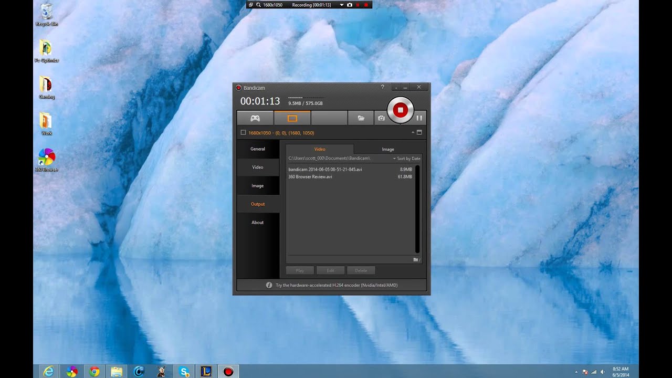Open the Video settings section
This screenshot has width=672, height=378.
click(x=258, y=167)
